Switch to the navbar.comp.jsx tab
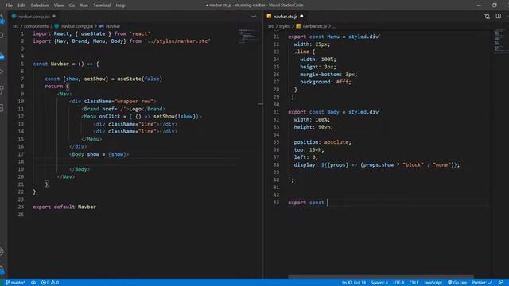 33,16
